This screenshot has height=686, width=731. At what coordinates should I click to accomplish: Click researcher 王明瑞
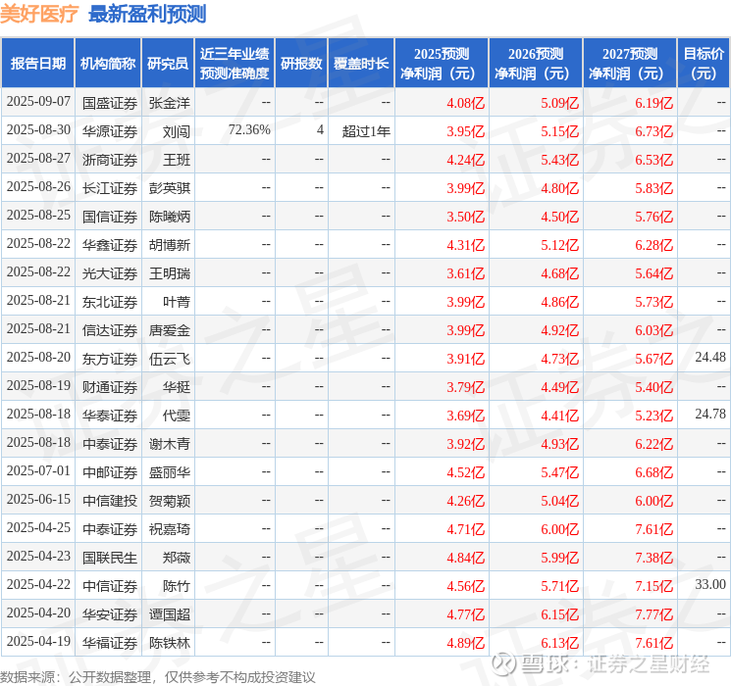point(169,273)
